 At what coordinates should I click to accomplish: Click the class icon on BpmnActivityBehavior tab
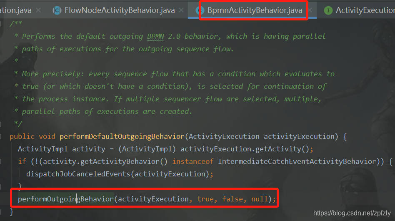click(x=200, y=10)
